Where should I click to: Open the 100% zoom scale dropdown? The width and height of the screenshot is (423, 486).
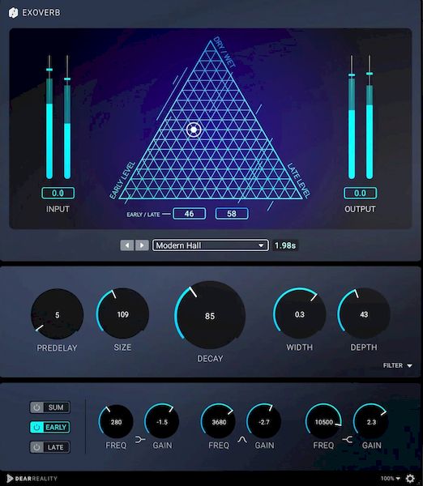(391, 478)
